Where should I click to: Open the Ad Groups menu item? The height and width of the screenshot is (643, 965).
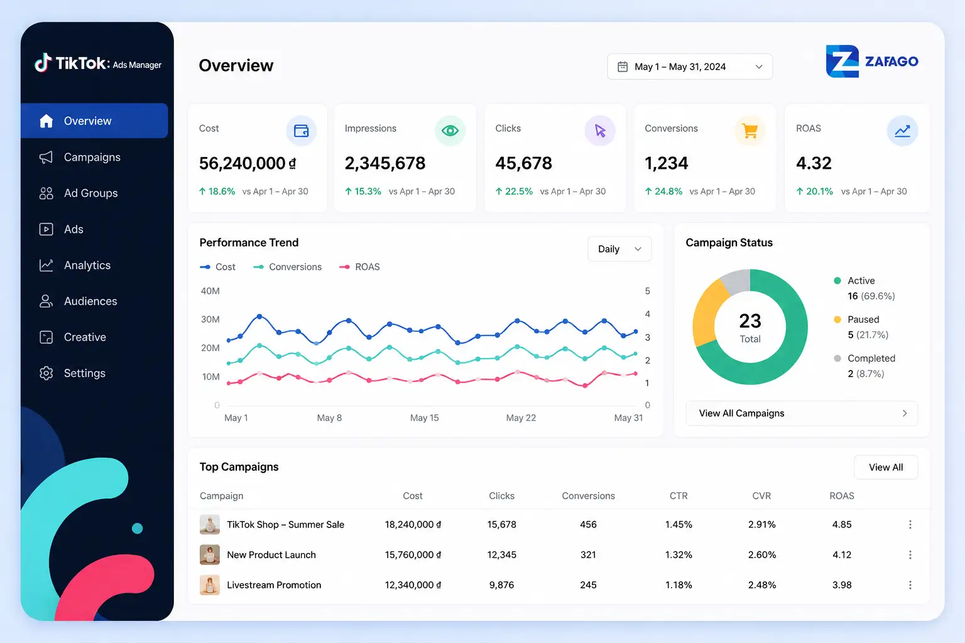click(x=94, y=193)
